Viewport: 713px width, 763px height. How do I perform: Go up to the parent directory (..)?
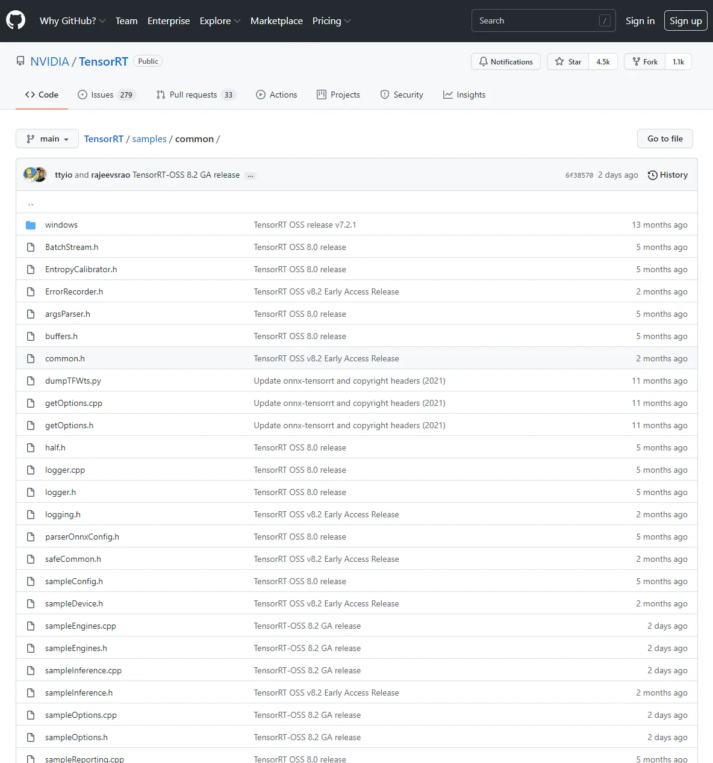[x=31, y=203]
